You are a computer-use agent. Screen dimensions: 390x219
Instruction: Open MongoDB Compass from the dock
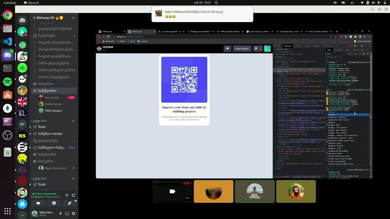pyautogui.click(x=7, y=108)
